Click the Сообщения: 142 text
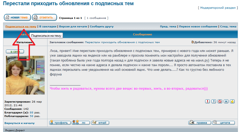 tap(17, 109)
